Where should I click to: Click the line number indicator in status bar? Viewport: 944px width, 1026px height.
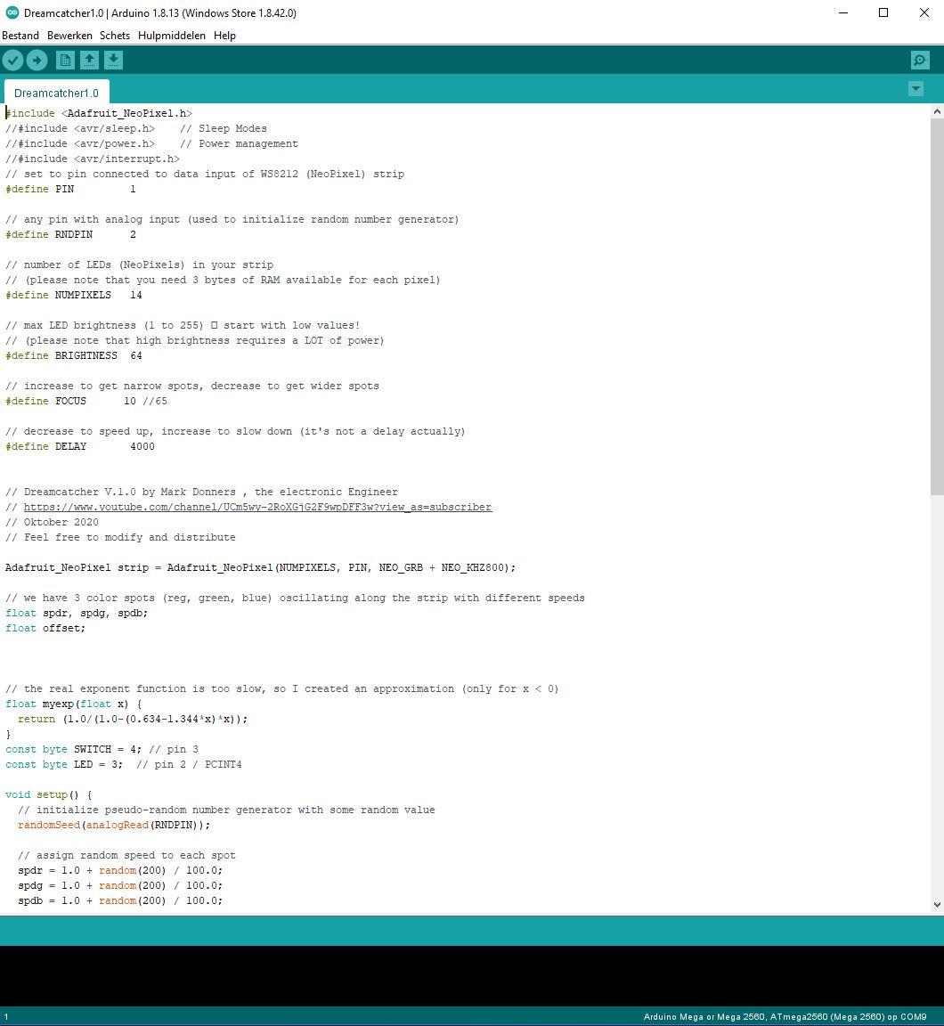tap(7, 1014)
